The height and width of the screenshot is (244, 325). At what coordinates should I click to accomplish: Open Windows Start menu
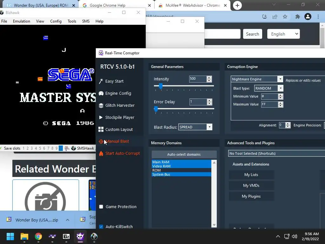click(10, 236)
